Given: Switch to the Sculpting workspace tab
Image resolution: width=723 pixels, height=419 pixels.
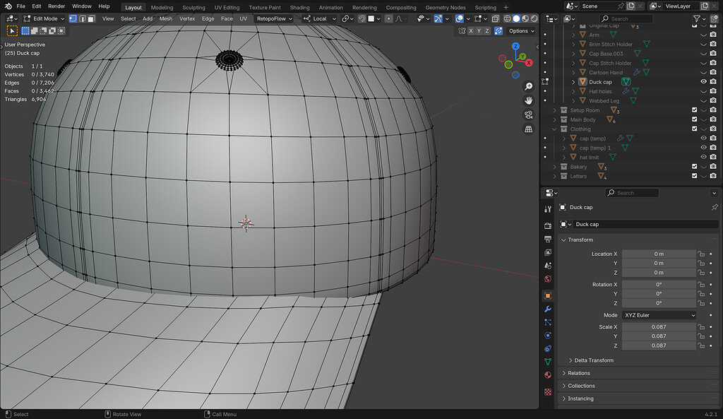Looking at the screenshot, I should click(194, 8).
